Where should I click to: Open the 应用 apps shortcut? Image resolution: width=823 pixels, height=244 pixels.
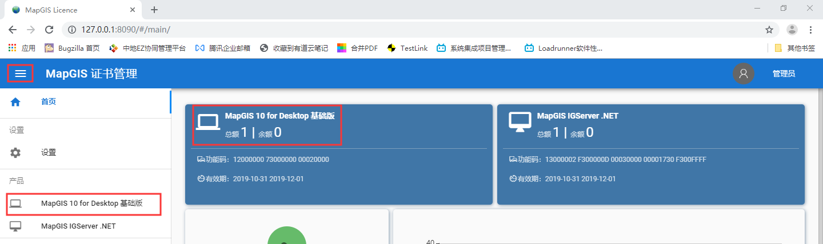point(22,48)
